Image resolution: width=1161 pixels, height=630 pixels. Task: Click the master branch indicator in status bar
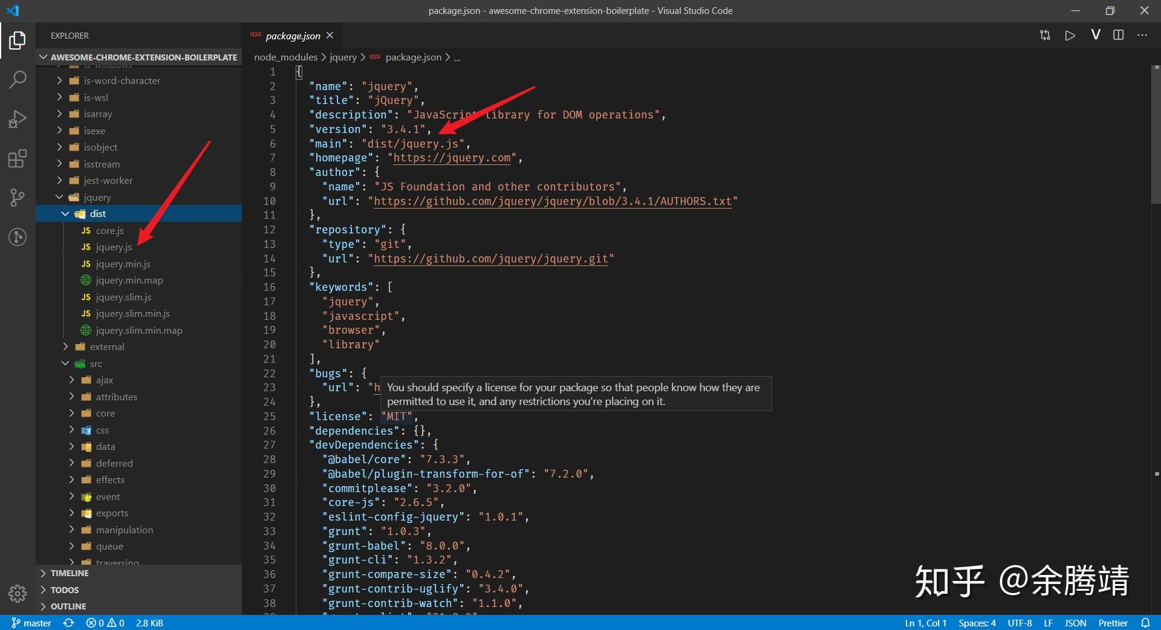coord(31,623)
